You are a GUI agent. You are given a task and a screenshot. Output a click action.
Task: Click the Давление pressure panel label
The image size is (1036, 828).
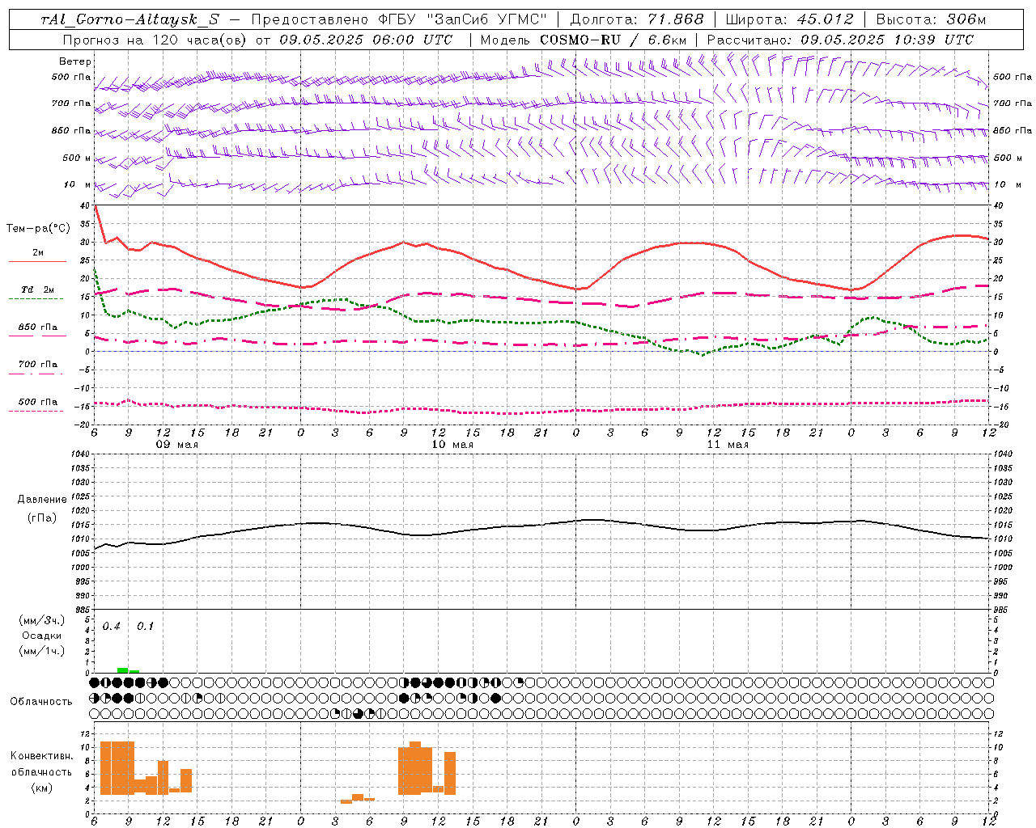pyautogui.click(x=42, y=500)
